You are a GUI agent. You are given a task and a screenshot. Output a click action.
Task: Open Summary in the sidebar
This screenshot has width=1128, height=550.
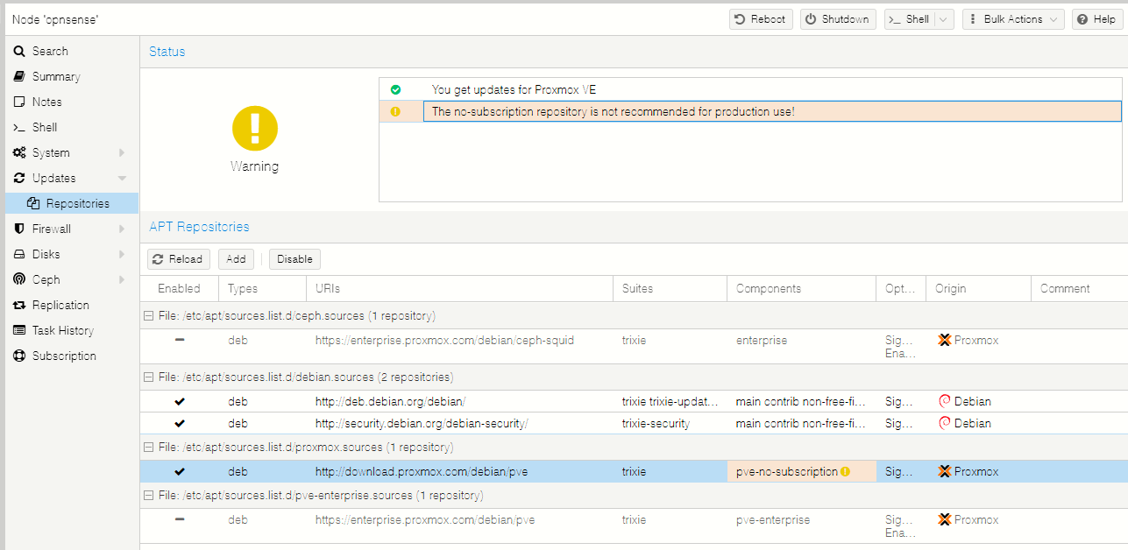[72, 76]
